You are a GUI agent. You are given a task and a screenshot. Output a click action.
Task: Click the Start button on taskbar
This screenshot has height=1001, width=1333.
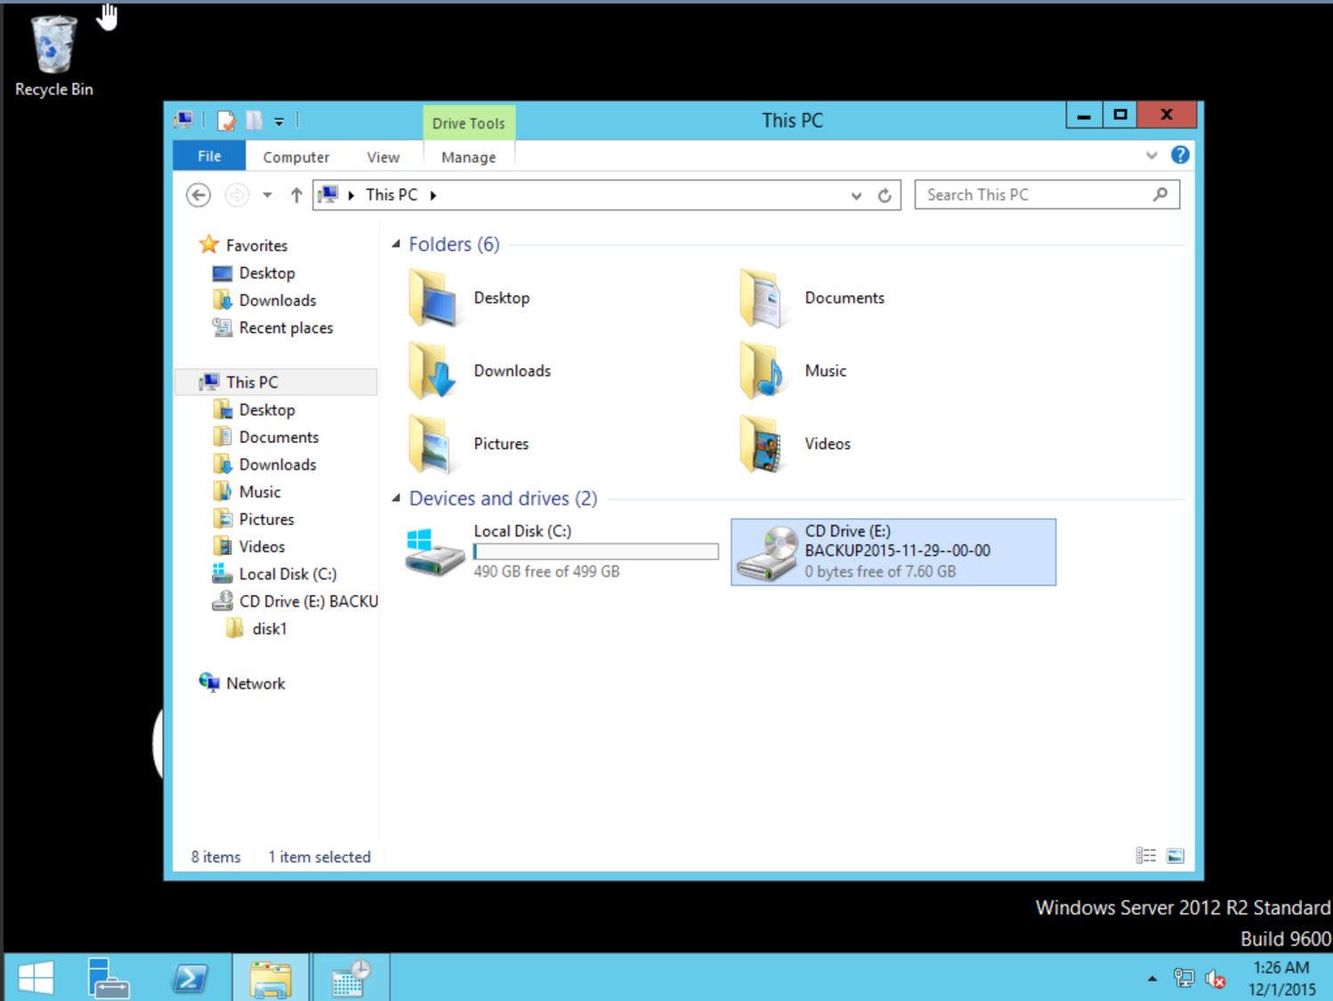[36, 978]
